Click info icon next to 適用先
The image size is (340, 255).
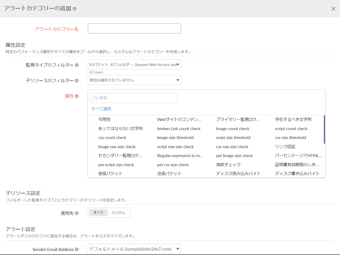pos(77,213)
